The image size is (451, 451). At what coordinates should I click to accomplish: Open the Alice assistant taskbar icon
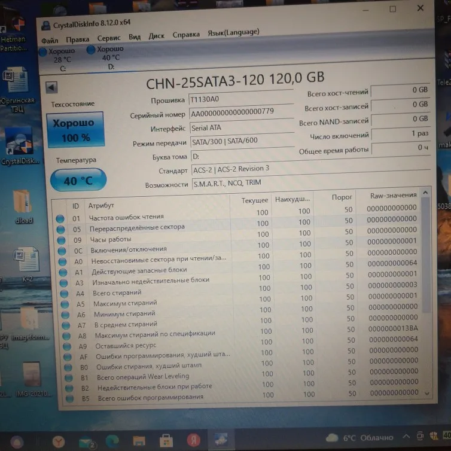pyautogui.click(x=17, y=443)
